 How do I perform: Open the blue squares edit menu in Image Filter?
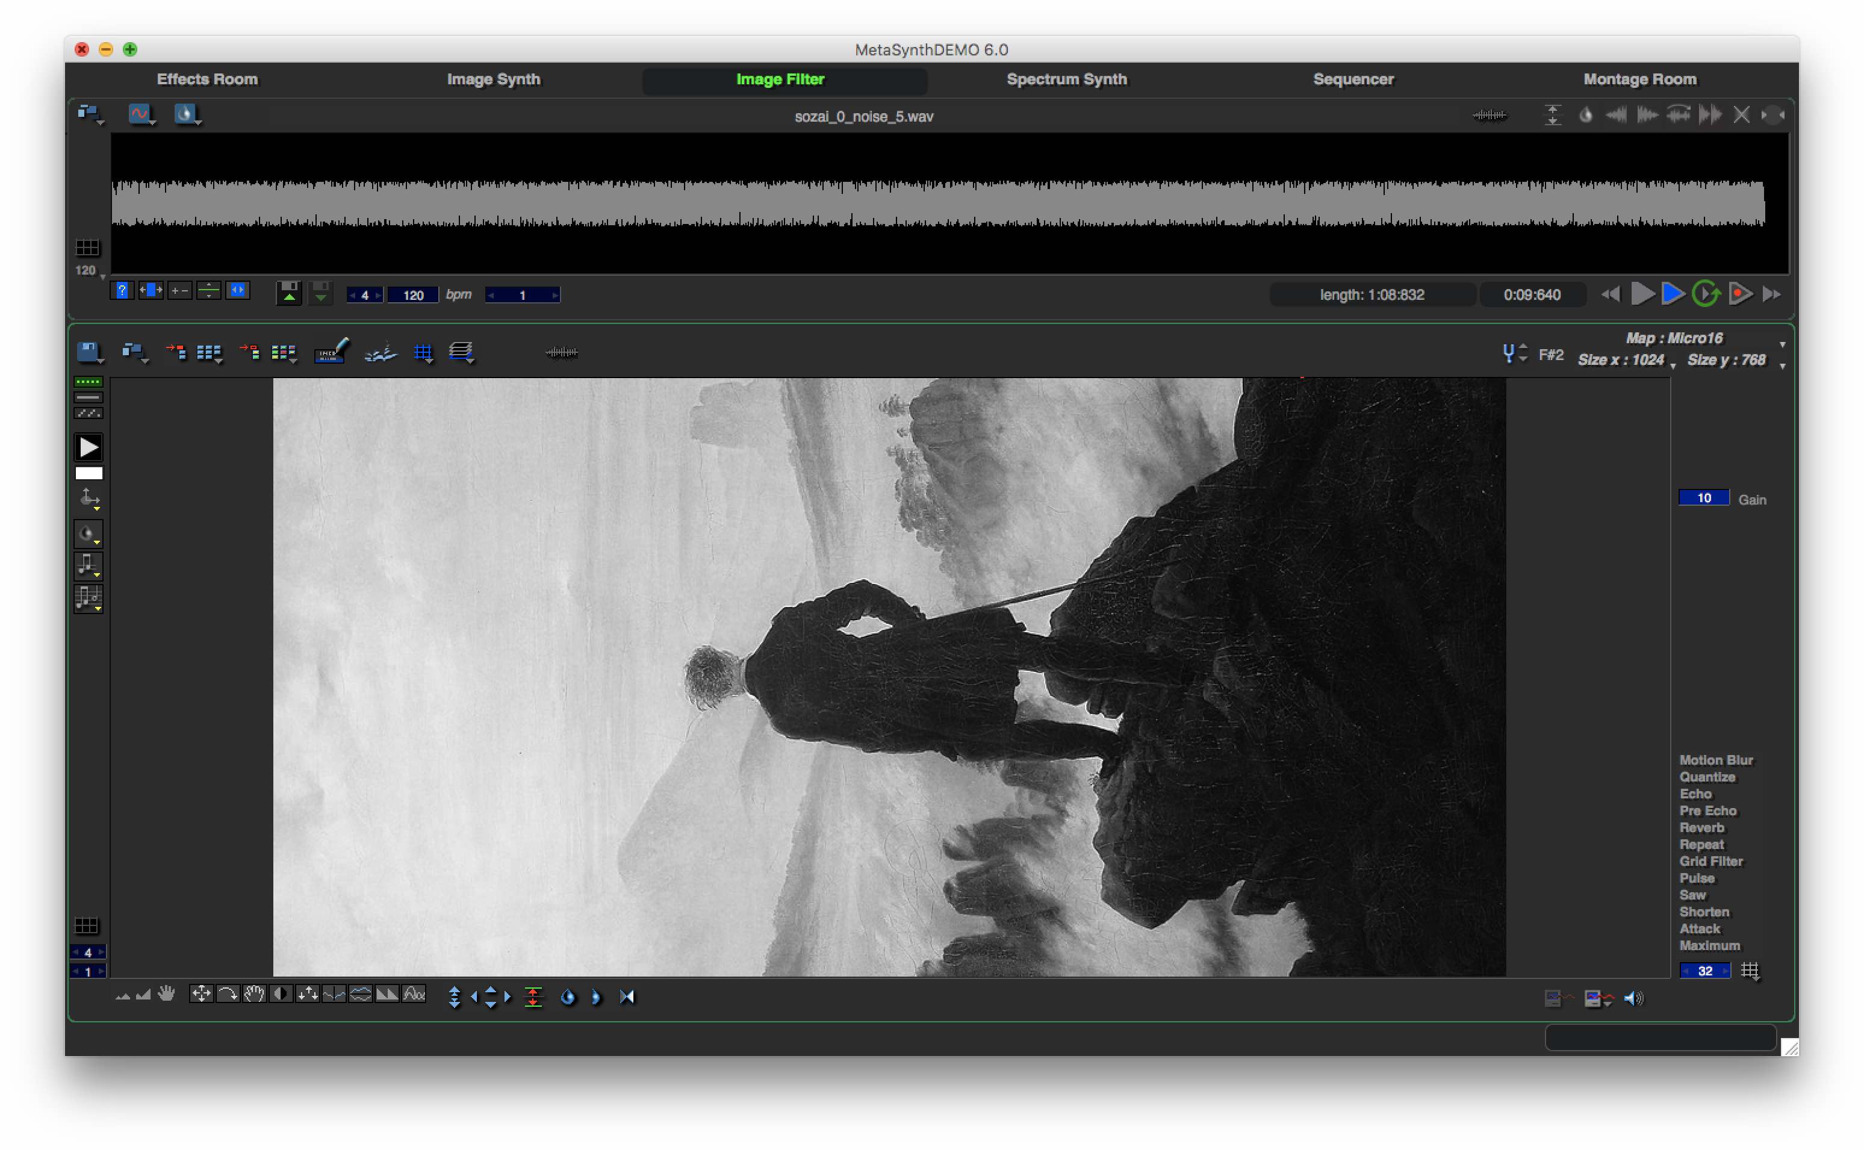[x=135, y=352]
